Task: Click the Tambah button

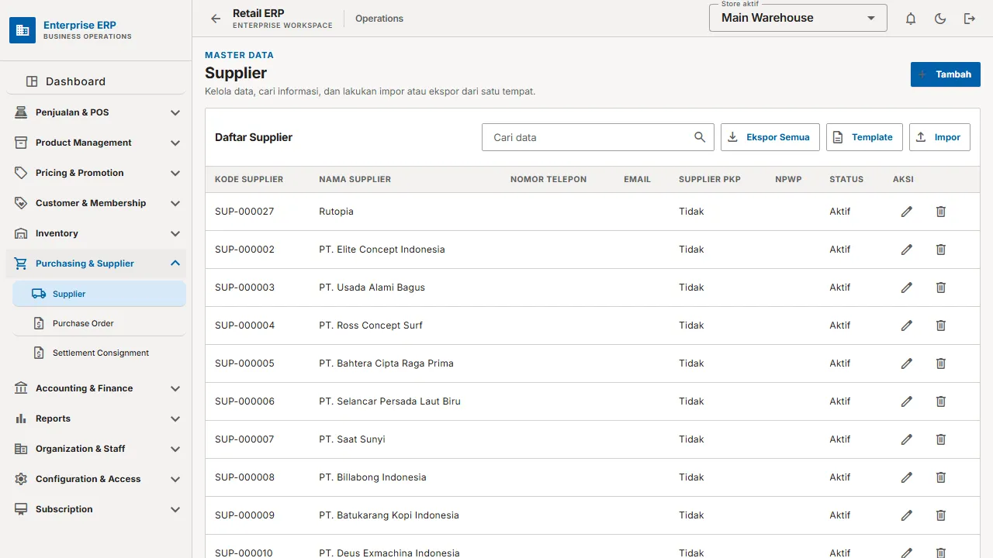Action: coord(946,74)
